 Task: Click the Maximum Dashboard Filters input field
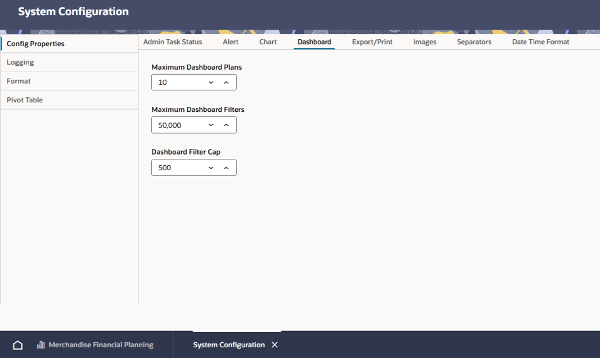click(194, 125)
